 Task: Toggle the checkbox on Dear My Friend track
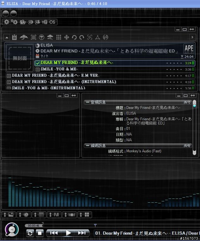click(37, 63)
